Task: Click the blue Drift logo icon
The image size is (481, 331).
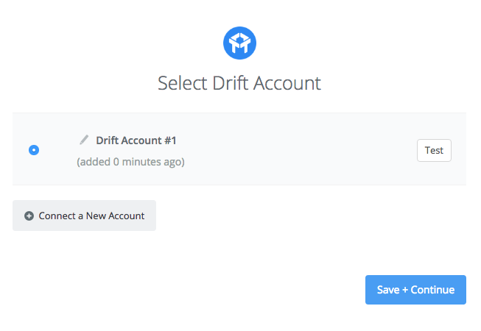Action: pyautogui.click(x=239, y=43)
